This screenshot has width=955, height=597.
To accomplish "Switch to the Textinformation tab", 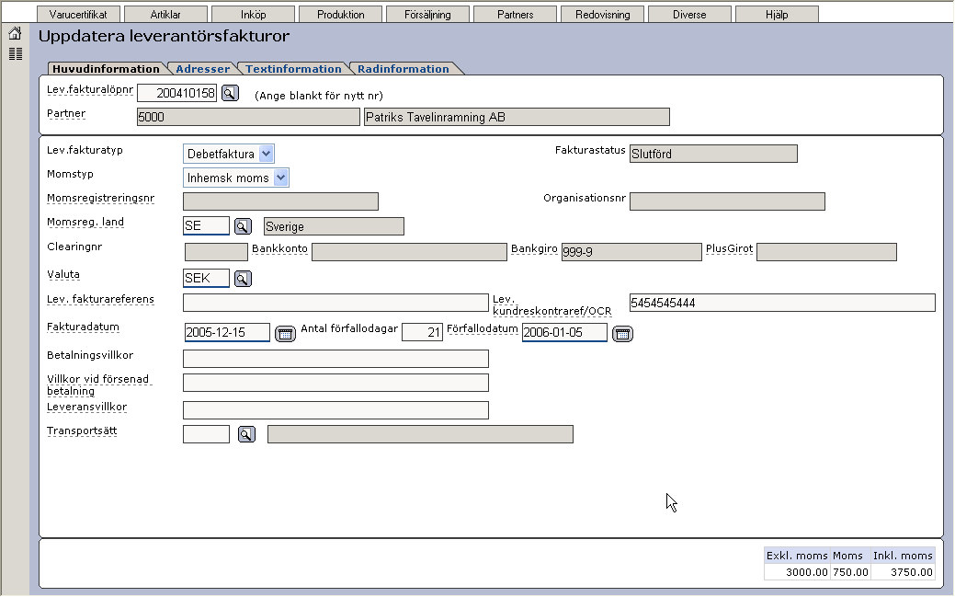I will point(293,69).
